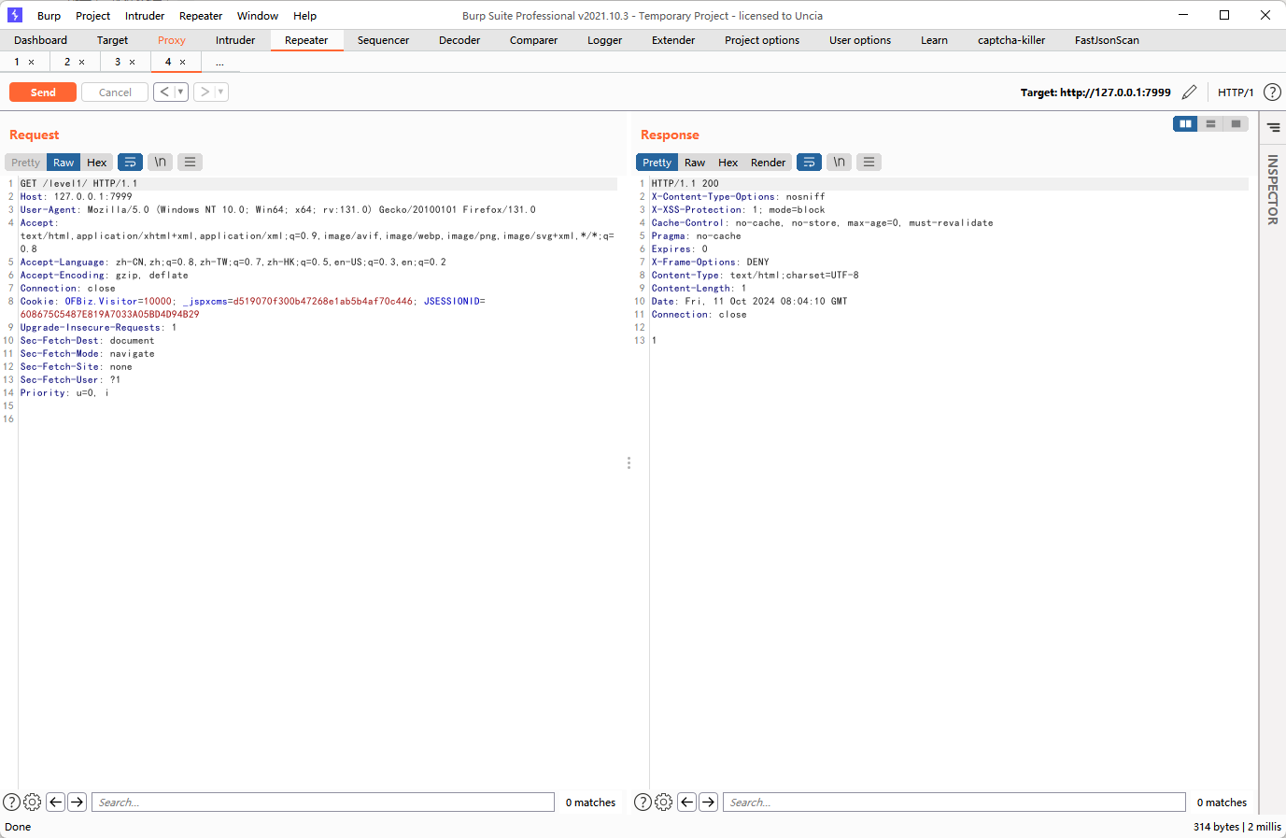Open the Project options tab

[x=762, y=40]
